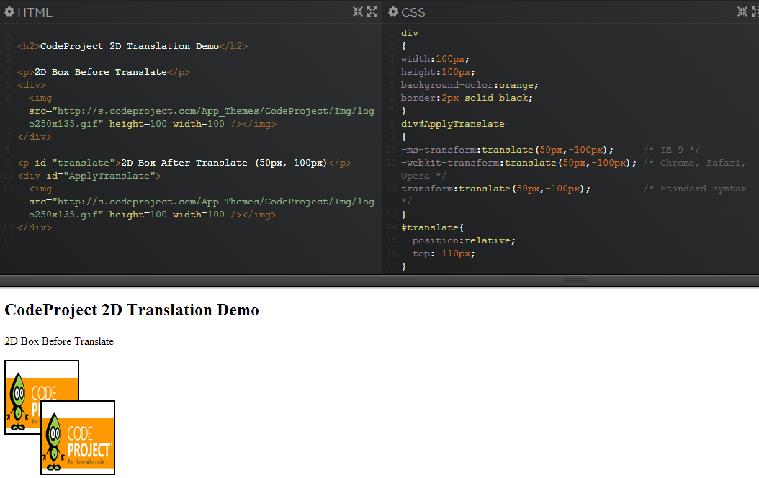Click the CSS panel title
The image size is (759, 478).
[x=413, y=12]
